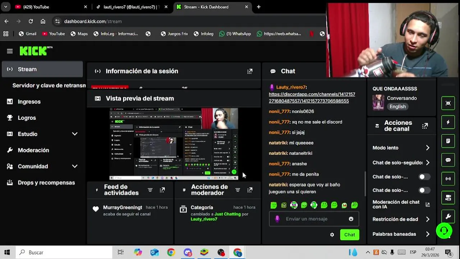Open the Discord channel link in chat
The image size is (460, 259).
pyautogui.click(x=312, y=97)
